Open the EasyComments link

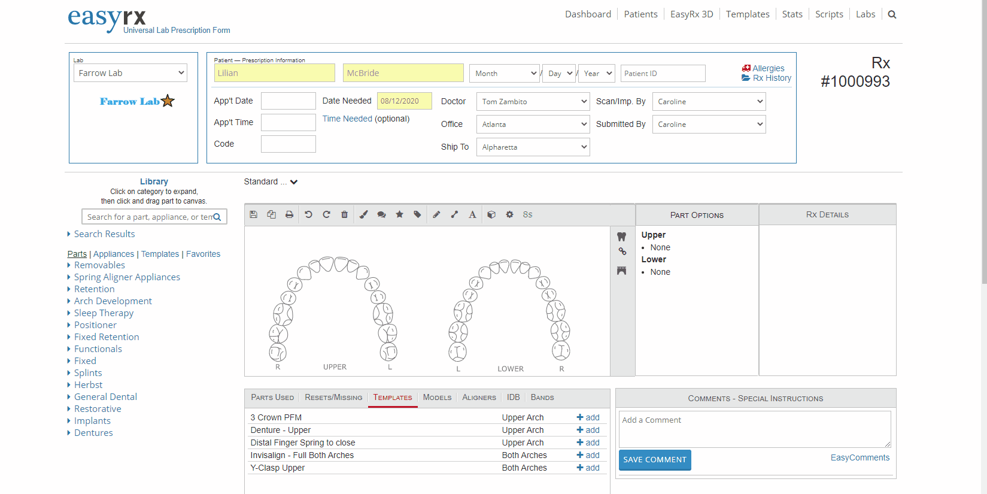click(x=860, y=457)
